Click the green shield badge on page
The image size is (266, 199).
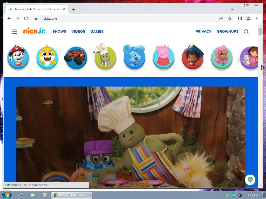pos(250,180)
